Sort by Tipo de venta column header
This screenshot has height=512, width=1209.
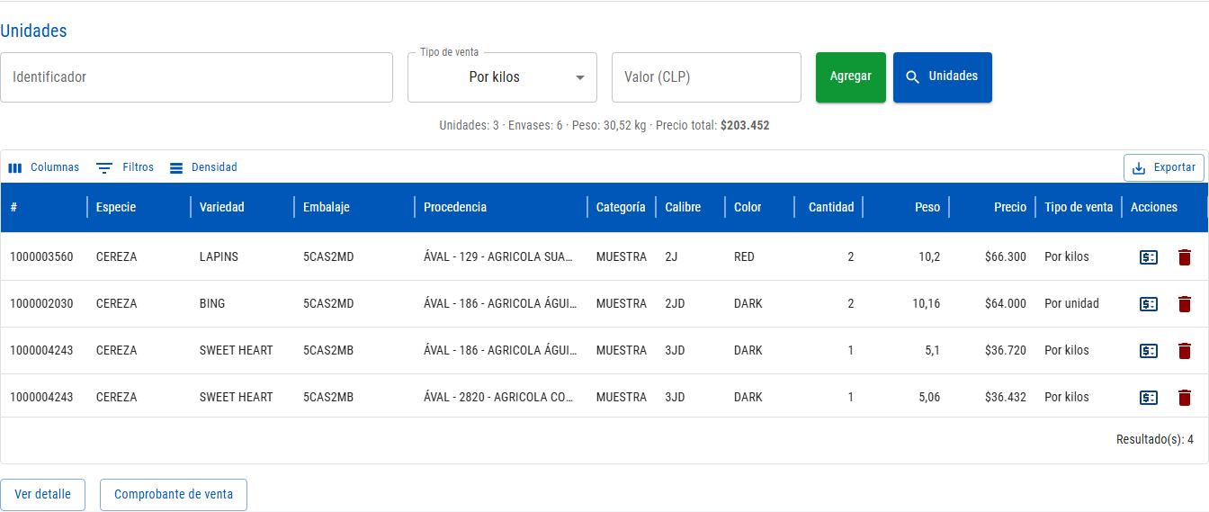pos(1079,207)
